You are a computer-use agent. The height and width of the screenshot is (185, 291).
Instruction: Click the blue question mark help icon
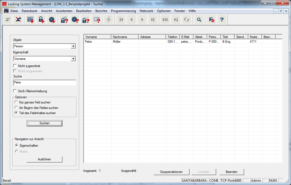(x=222, y=20)
